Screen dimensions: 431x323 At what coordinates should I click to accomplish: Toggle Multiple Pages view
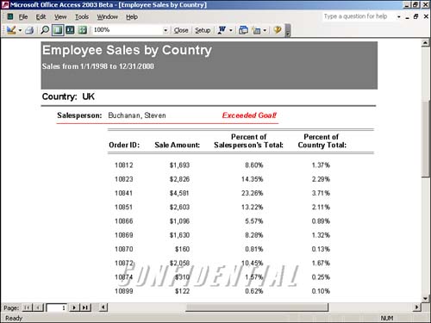click(x=83, y=30)
